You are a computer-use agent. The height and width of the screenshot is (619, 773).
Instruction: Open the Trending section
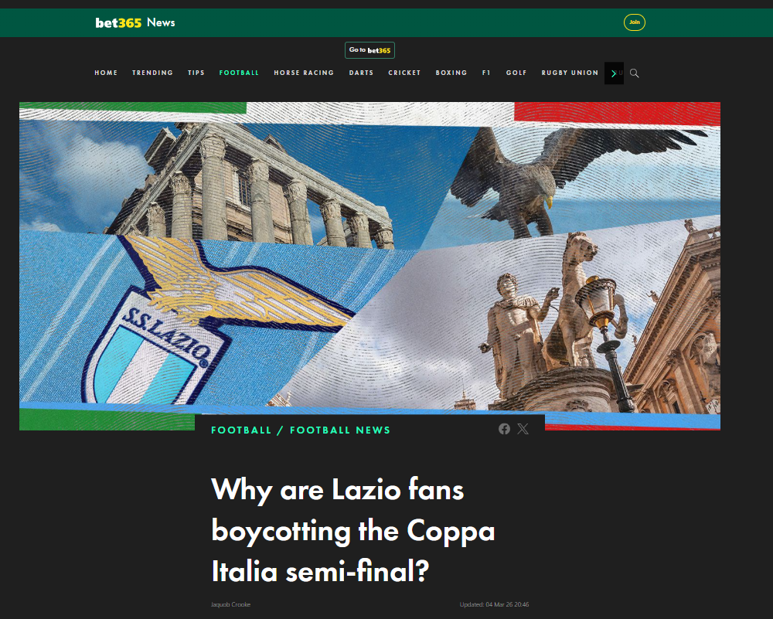152,73
